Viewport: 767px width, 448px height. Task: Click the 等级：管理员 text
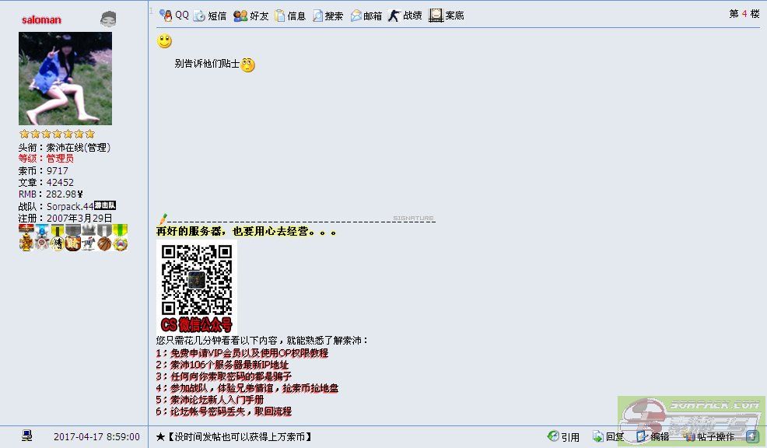(x=46, y=159)
